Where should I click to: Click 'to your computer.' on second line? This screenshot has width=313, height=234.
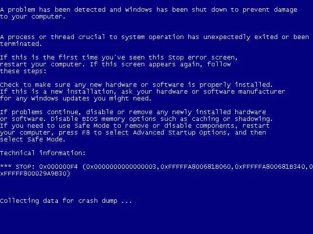point(33,17)
